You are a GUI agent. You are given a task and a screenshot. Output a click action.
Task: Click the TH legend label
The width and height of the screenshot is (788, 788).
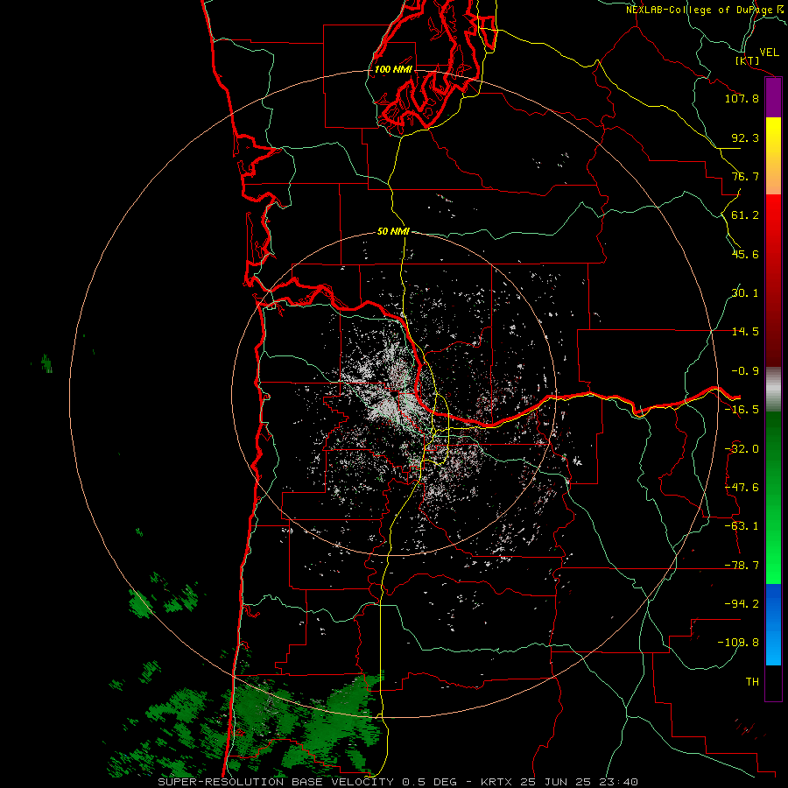[x=752, y=682]
